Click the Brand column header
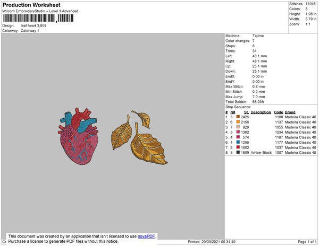 click(x=290, y=112)
